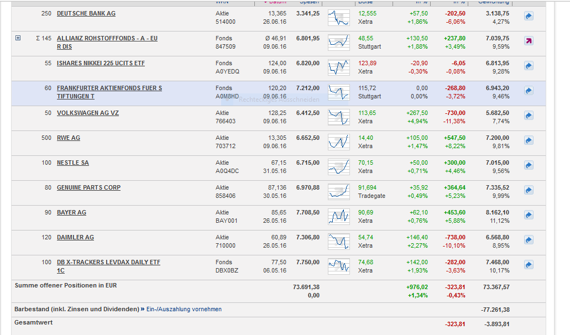Click the total daily change +976,02
Screen dimensions: 570x335
[417, 287]
